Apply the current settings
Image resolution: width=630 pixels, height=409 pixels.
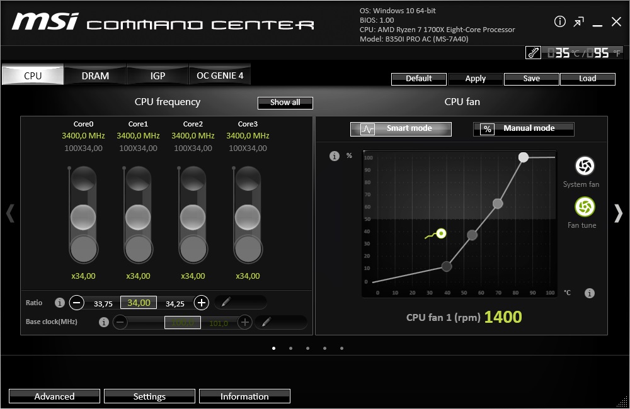coord(475,79)
